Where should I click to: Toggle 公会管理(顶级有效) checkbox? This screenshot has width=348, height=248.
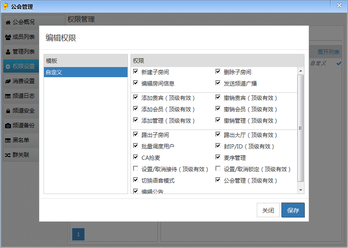[218, 180]
